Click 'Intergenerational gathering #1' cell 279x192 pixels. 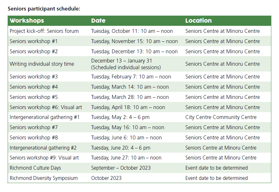coord(45,117)
